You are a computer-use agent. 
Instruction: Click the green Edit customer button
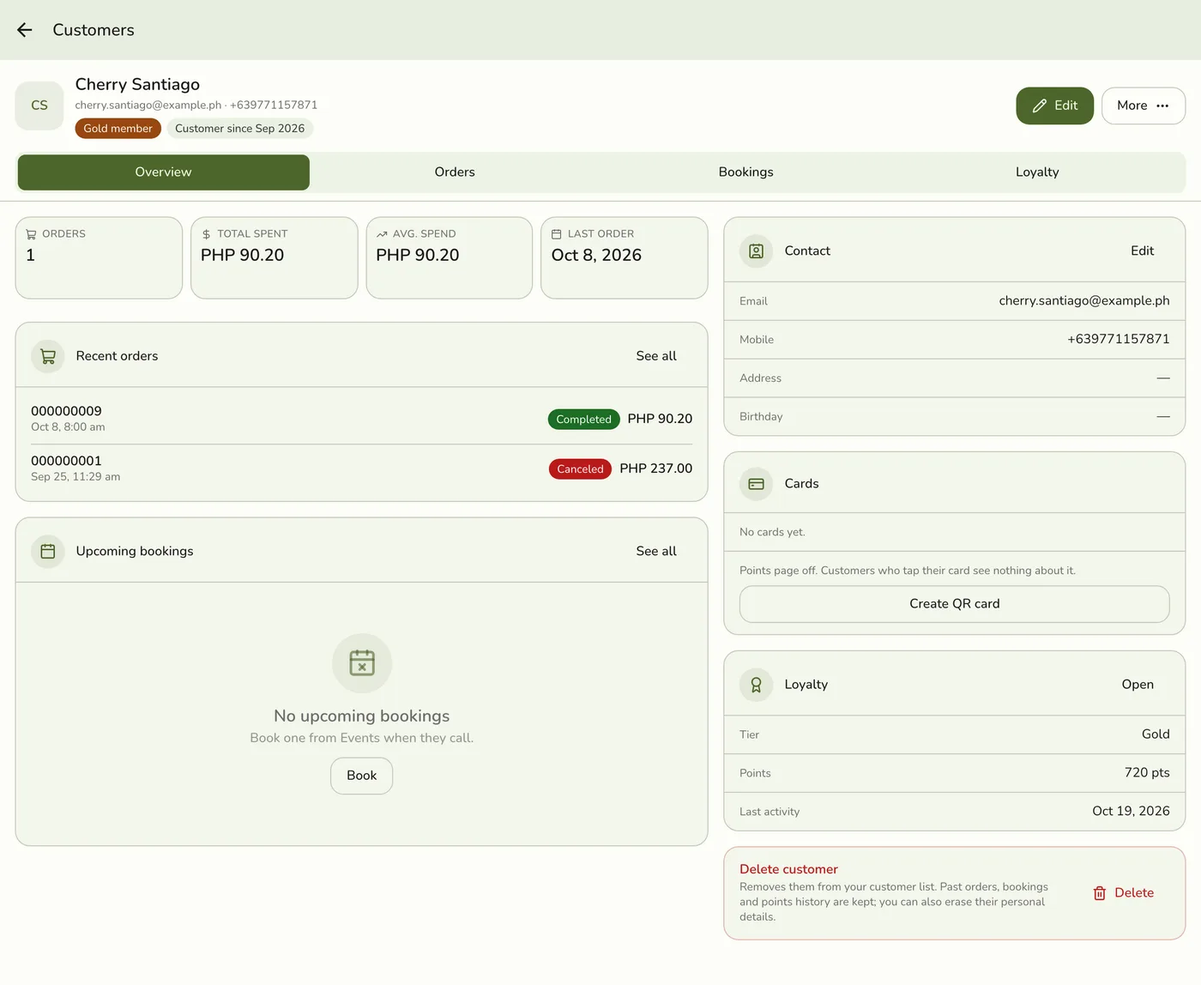click(x=1055, y=106)
